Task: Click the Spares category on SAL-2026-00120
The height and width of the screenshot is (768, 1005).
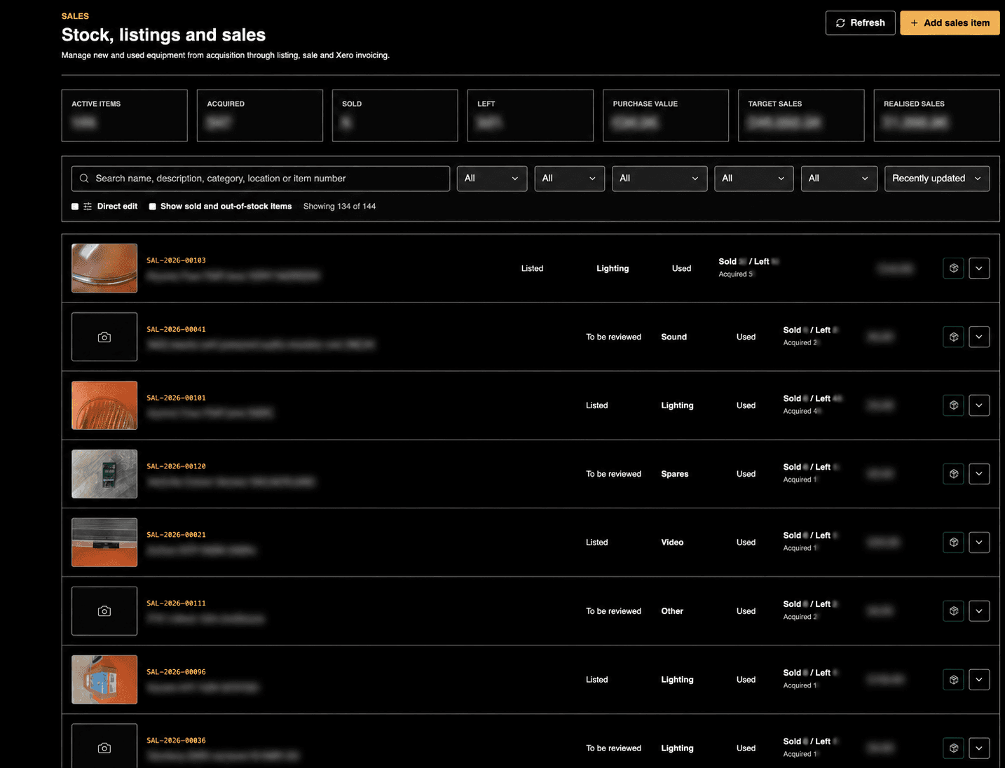Action: pyautogui.click(x=675, y=474)
